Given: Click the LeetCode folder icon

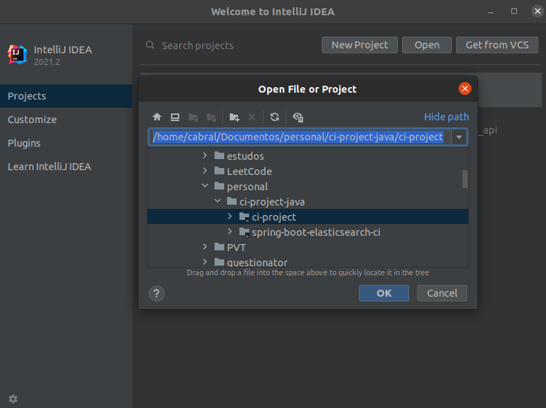Looking at the screenshot, I should click(x=219, y=171).
